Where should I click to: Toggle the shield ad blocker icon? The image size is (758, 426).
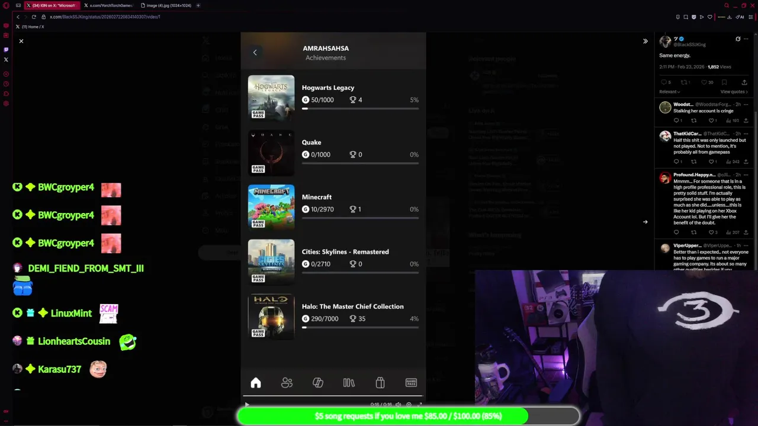tap(694, 17)
